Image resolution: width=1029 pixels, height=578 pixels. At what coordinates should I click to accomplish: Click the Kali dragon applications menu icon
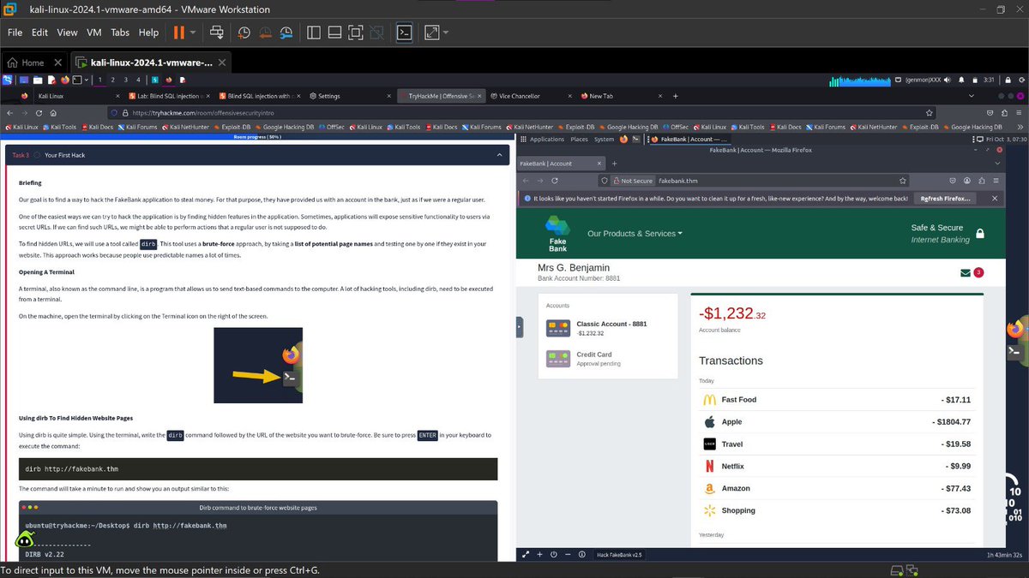pos(8,80)
